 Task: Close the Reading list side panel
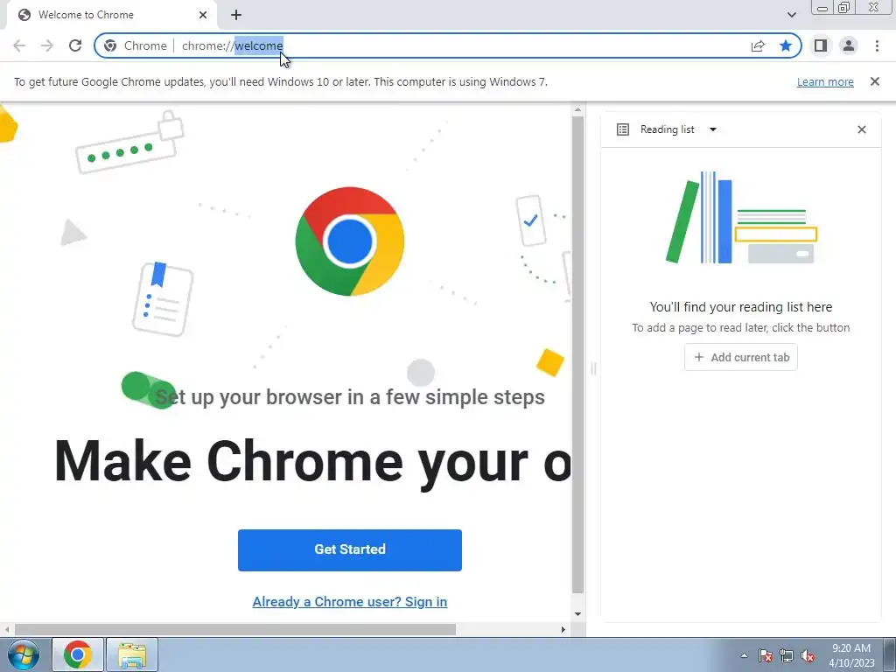point(862,129)
